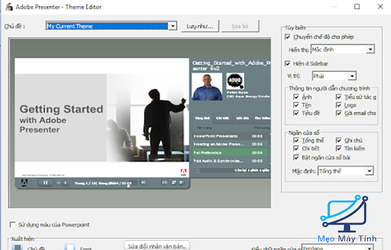Select the 'Chi tiết' tab in preview sidebar

pyautogui.click(x=222, y=118)
